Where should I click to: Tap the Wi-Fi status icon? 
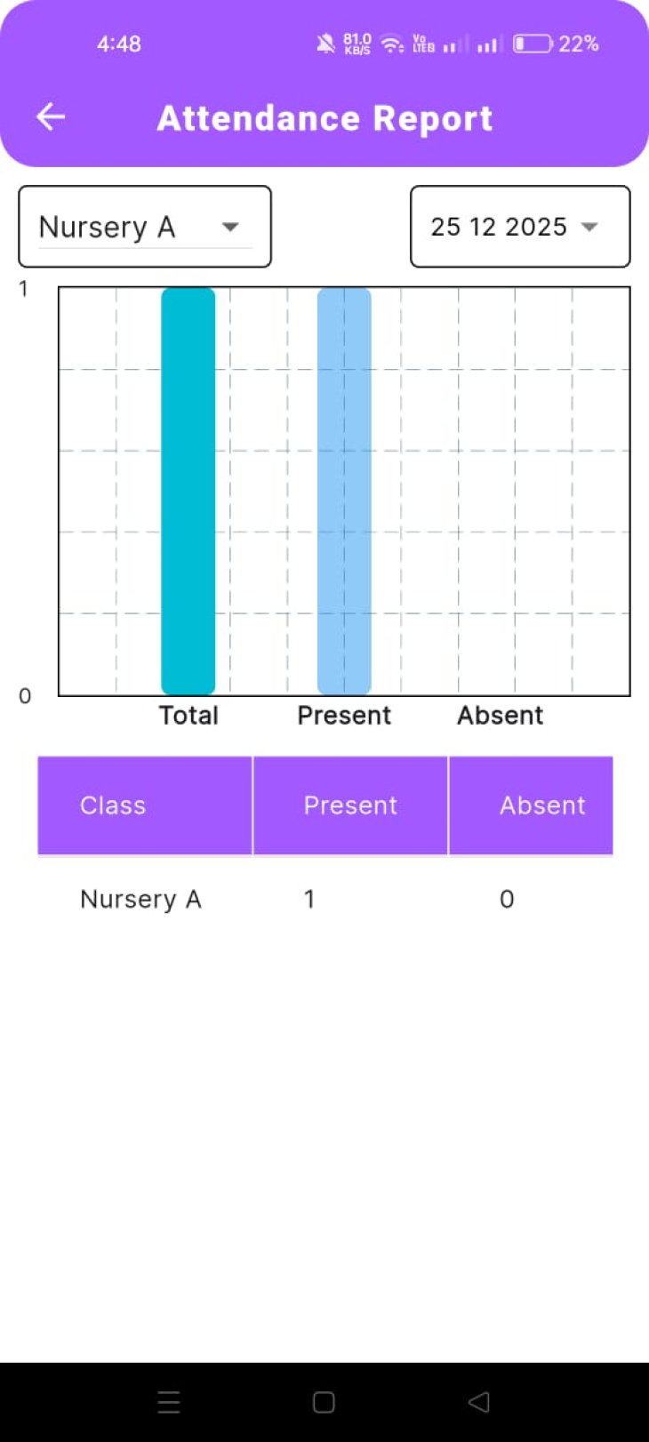point(391,44)
